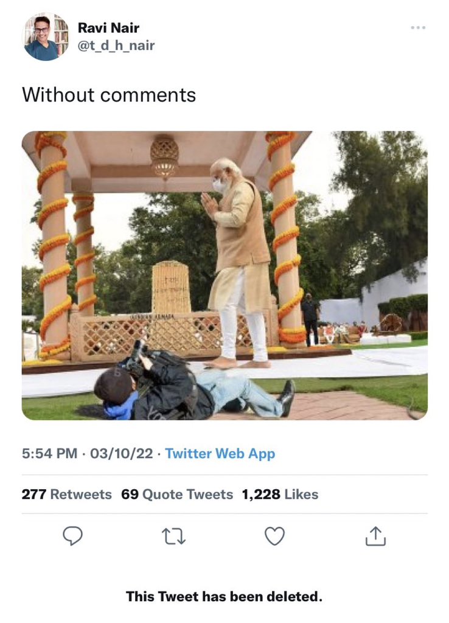Tap the retweet arrows icon
The image size is (449, 623).
173,535
